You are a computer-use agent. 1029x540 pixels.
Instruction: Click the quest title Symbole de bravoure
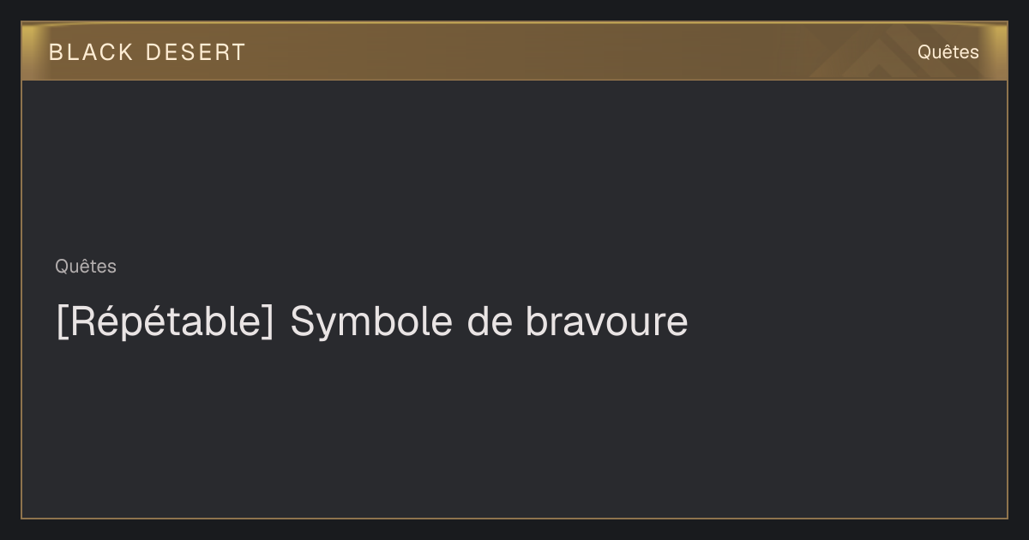(x=489, y=323)
